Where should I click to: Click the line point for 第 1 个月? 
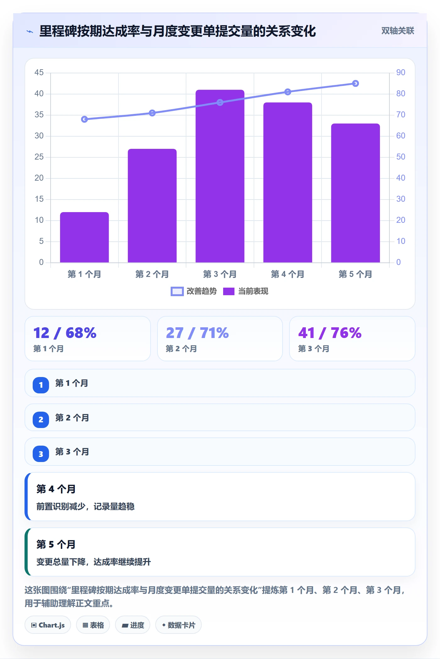[x=85, y=119]
